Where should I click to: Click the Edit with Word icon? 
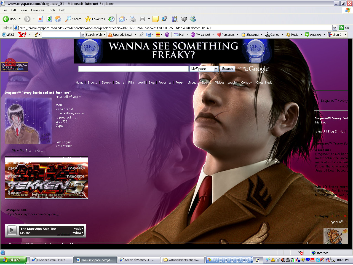[143, 19]
